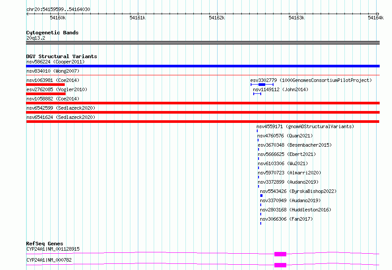Open CYP24A1|NM_000782 transcript label
Screen dimensions: 392x270
[x=49, y=260]
